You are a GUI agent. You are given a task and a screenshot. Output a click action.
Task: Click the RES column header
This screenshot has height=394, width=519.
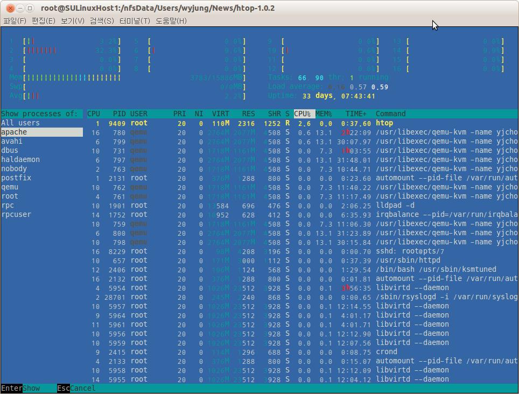(248, 114)
